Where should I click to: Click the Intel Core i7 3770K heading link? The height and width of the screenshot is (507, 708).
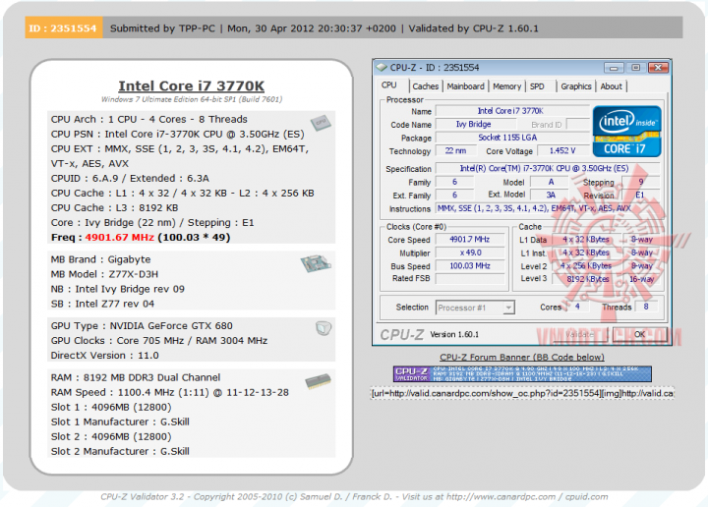(x=192, y=85)
